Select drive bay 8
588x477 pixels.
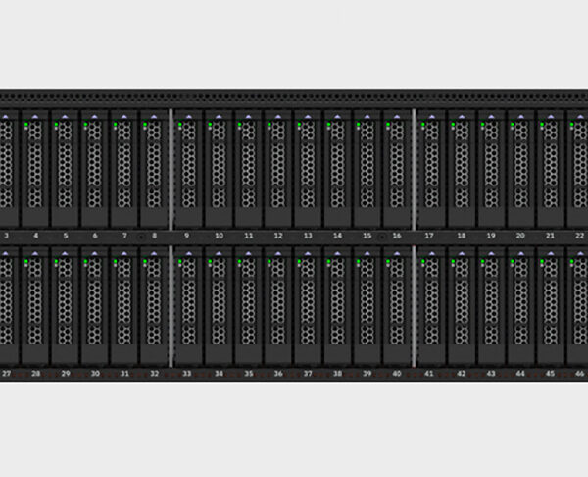tap(154, 169)
